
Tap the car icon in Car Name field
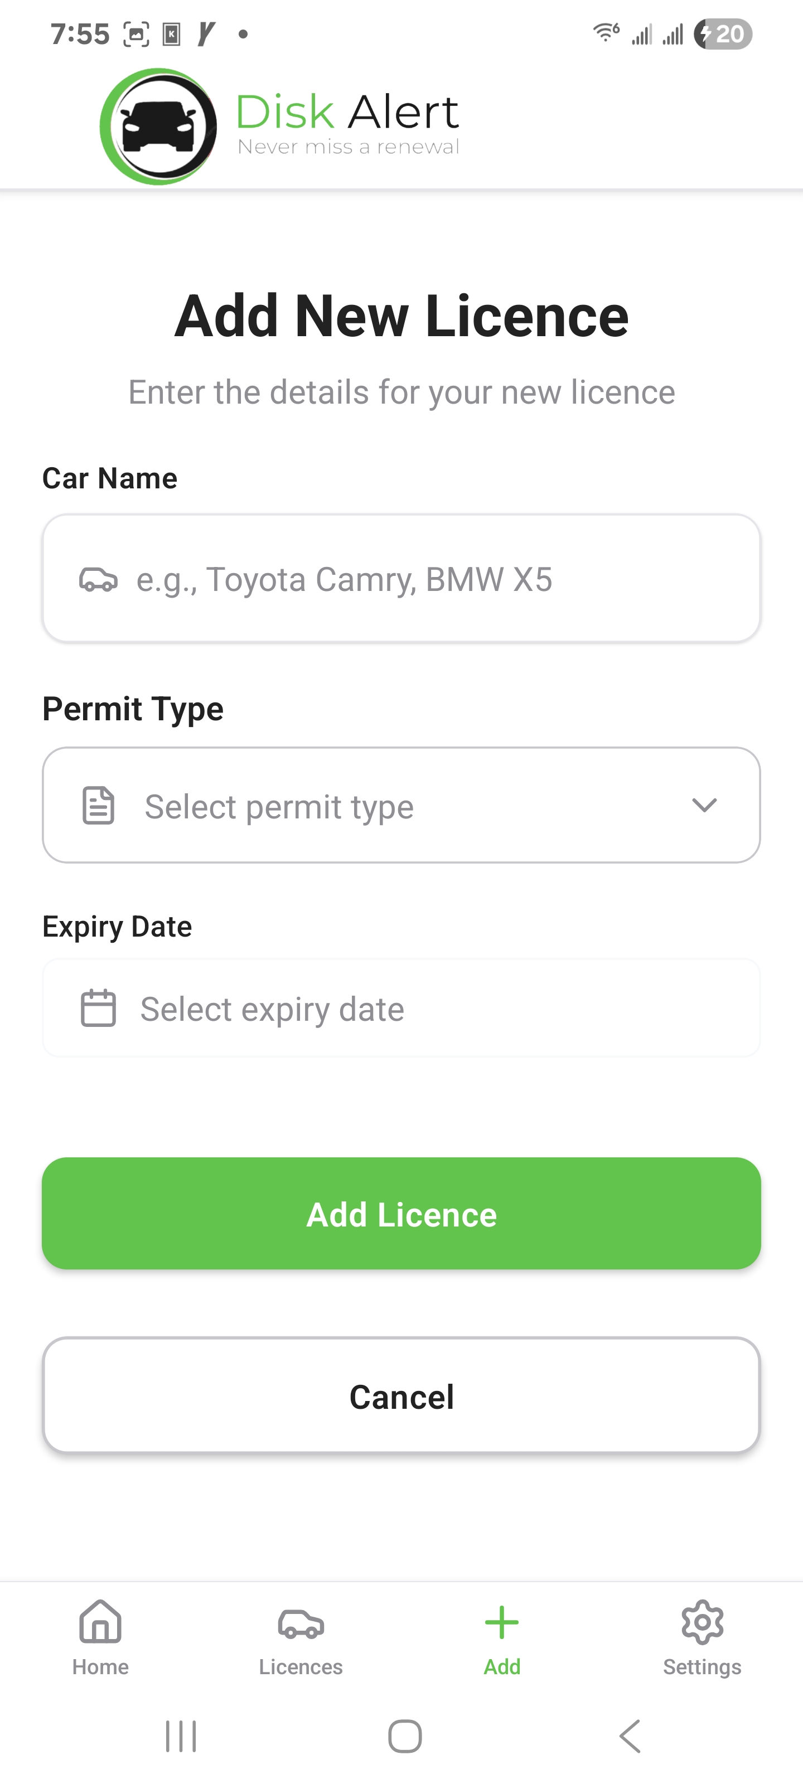pos(98,579)
